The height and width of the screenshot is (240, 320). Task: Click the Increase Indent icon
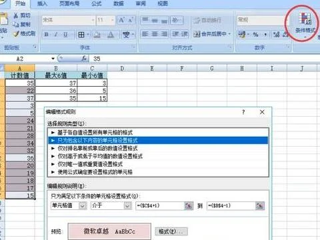pos(185,34)
